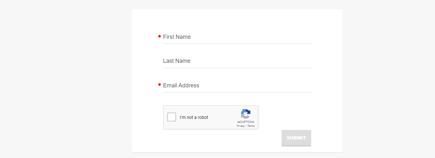The width and height of the screenshot is (435, 158).
Task: Click the "First Name" placeholder label
Action: pos(177,37)
